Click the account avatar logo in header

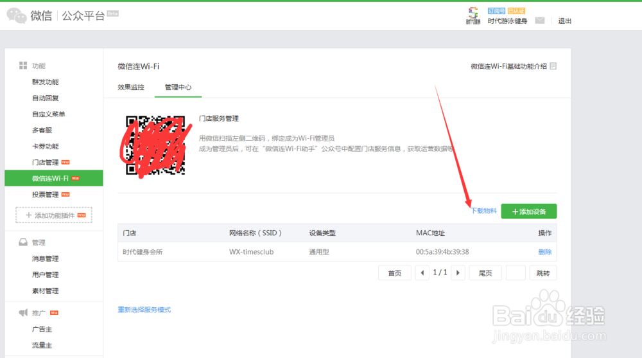pos(473,15)
